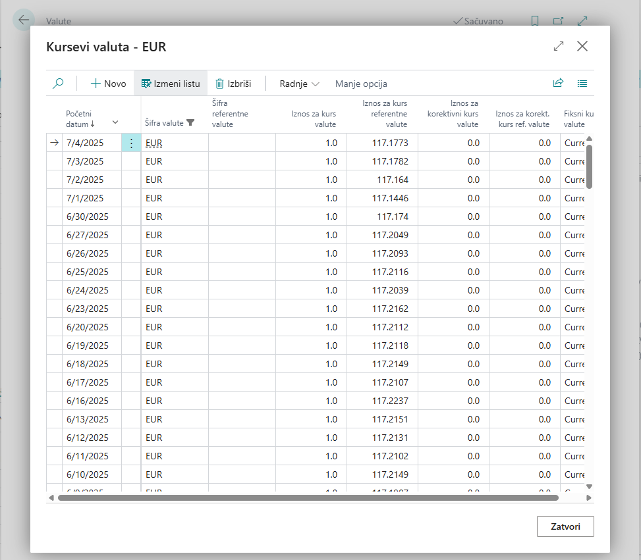Click the back arrow beside Valute
641x560 pixels.
[24, 20]
